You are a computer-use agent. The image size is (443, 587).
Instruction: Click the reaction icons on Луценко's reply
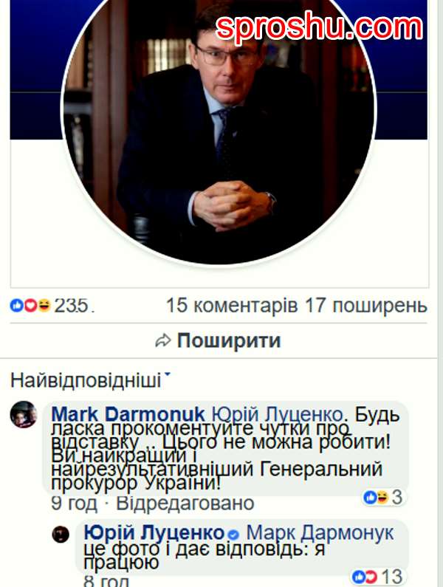pos(364,577)
